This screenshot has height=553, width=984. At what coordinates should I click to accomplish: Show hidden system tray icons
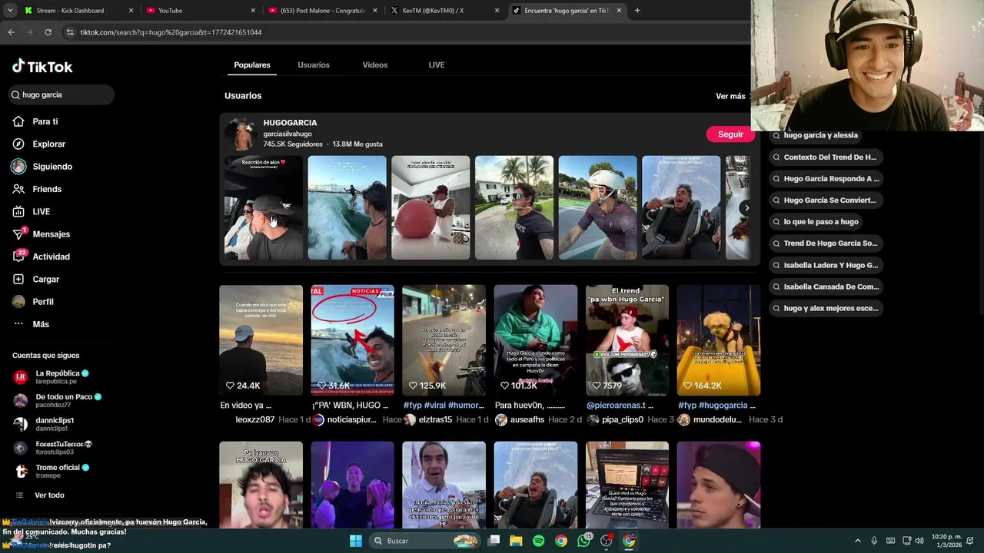[858, 541]
